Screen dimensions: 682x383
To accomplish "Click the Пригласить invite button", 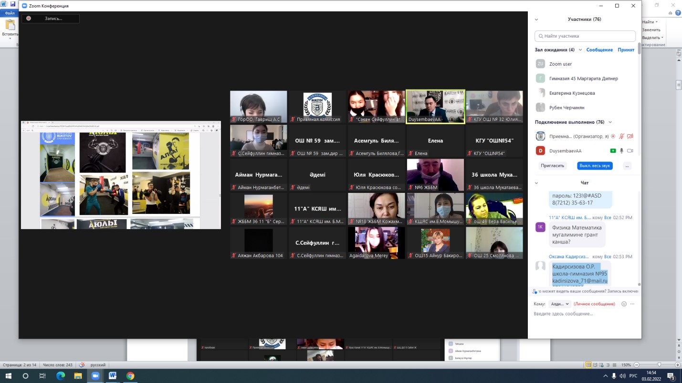I will pyautogui.click(x=553, y=166).
